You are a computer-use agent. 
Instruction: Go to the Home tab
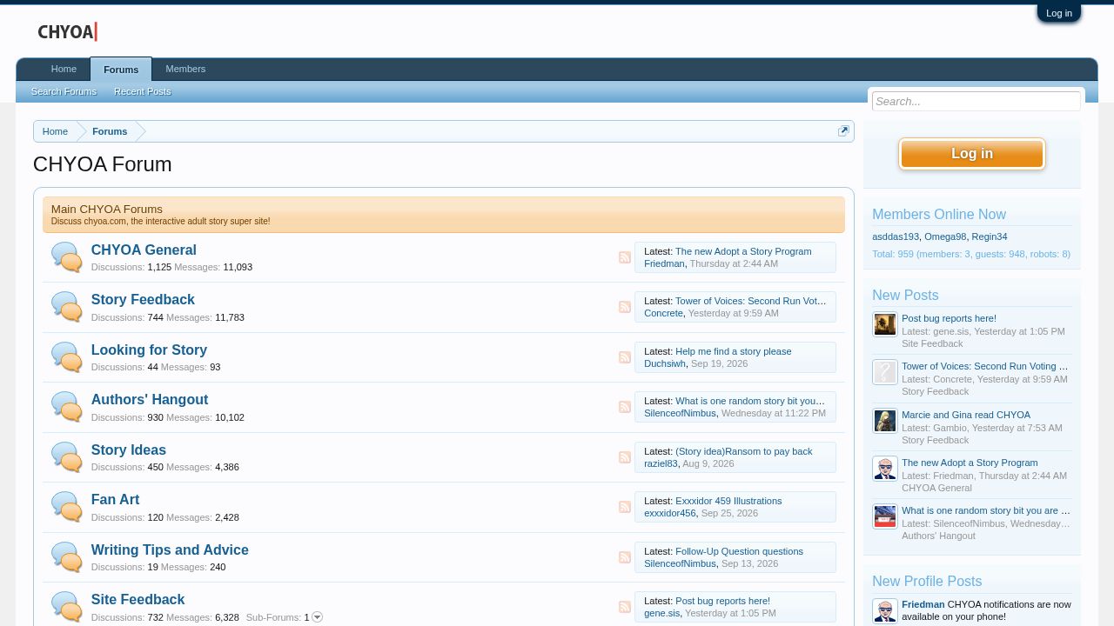point(64,69)
